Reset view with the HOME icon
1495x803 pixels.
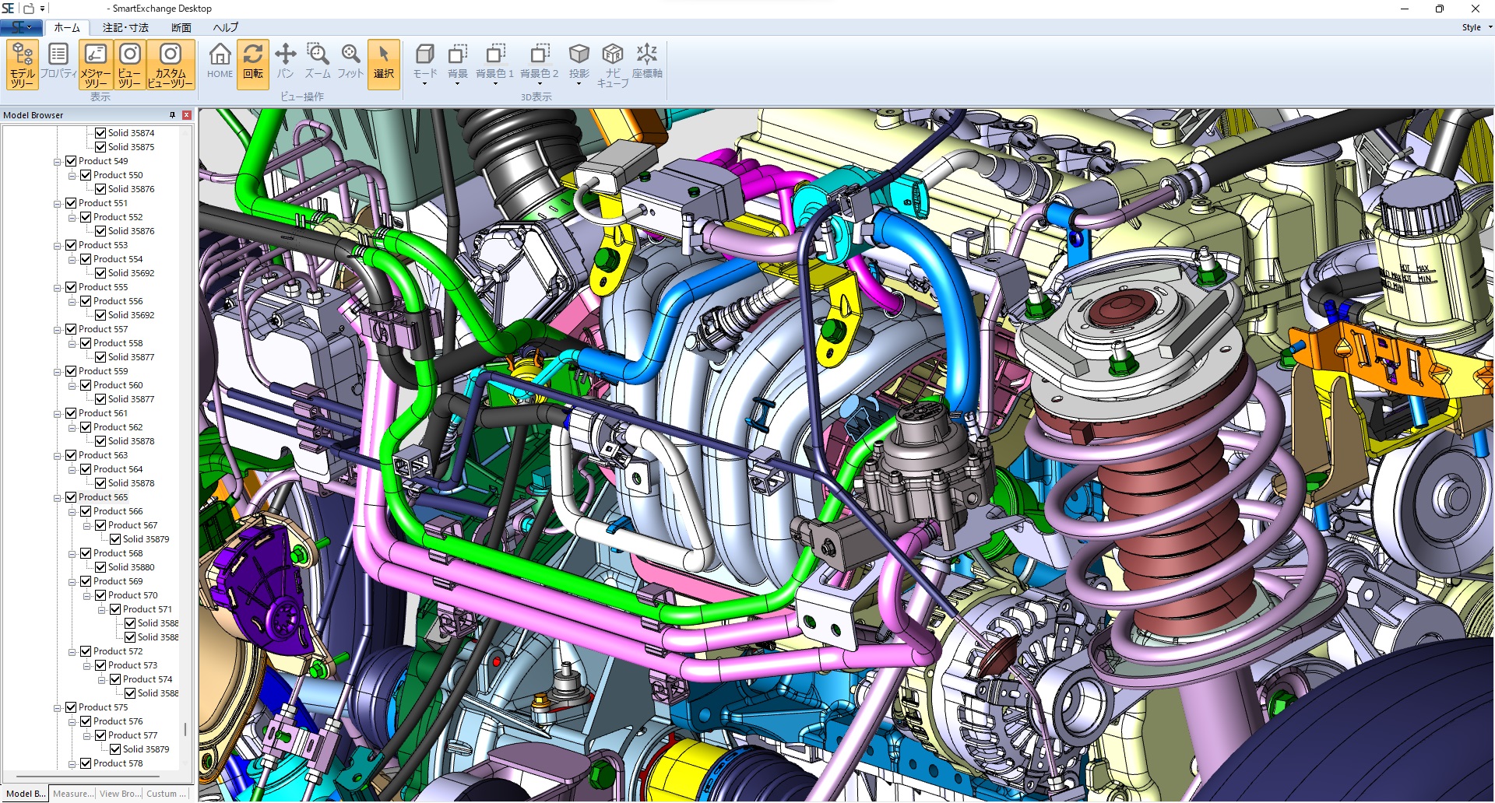pyautogui.click(x=220, y=61)
